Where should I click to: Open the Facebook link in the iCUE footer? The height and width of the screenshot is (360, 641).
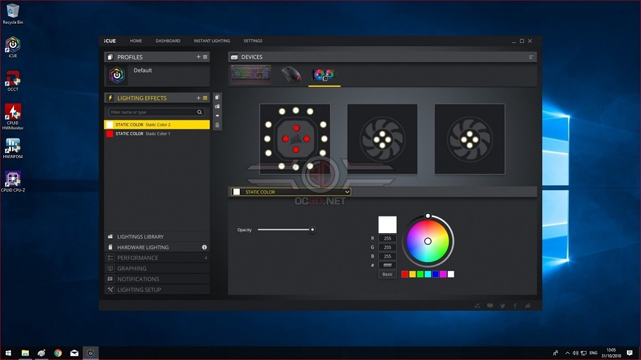515,306
